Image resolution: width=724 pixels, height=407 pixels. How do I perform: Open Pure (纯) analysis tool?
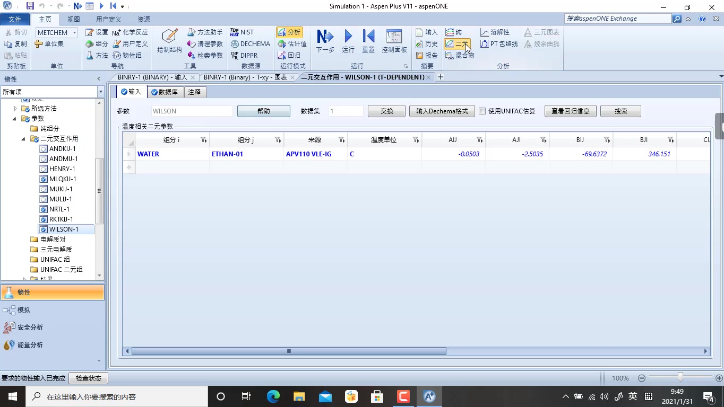pyautogui.click(x=454, y=32)
